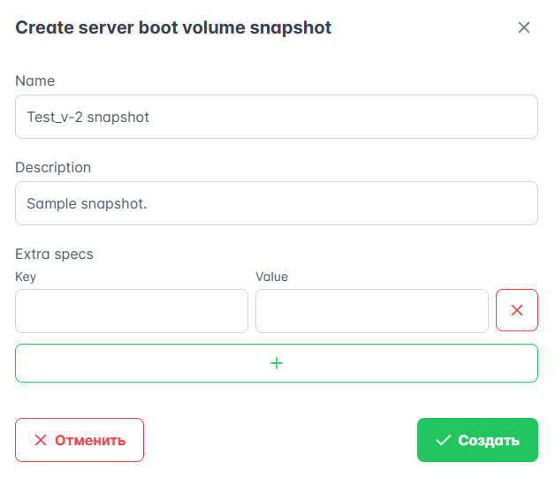Click the Description field label
555x478 pixels.
[x=53, y=167]
